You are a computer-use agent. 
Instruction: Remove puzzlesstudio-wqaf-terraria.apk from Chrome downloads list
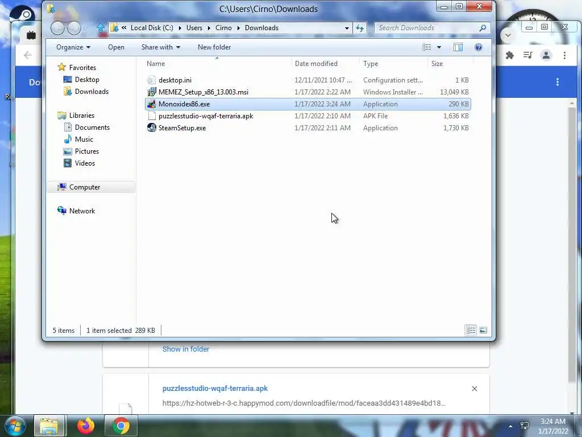point(475,389)
